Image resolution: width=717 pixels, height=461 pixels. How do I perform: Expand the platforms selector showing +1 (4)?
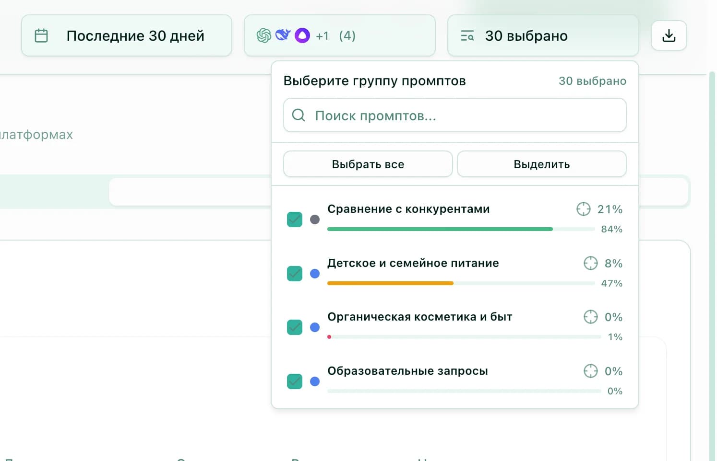click(339, 35)
